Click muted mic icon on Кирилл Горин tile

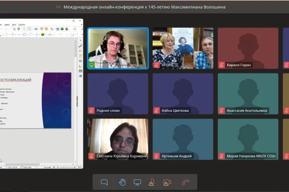point(222,65)
